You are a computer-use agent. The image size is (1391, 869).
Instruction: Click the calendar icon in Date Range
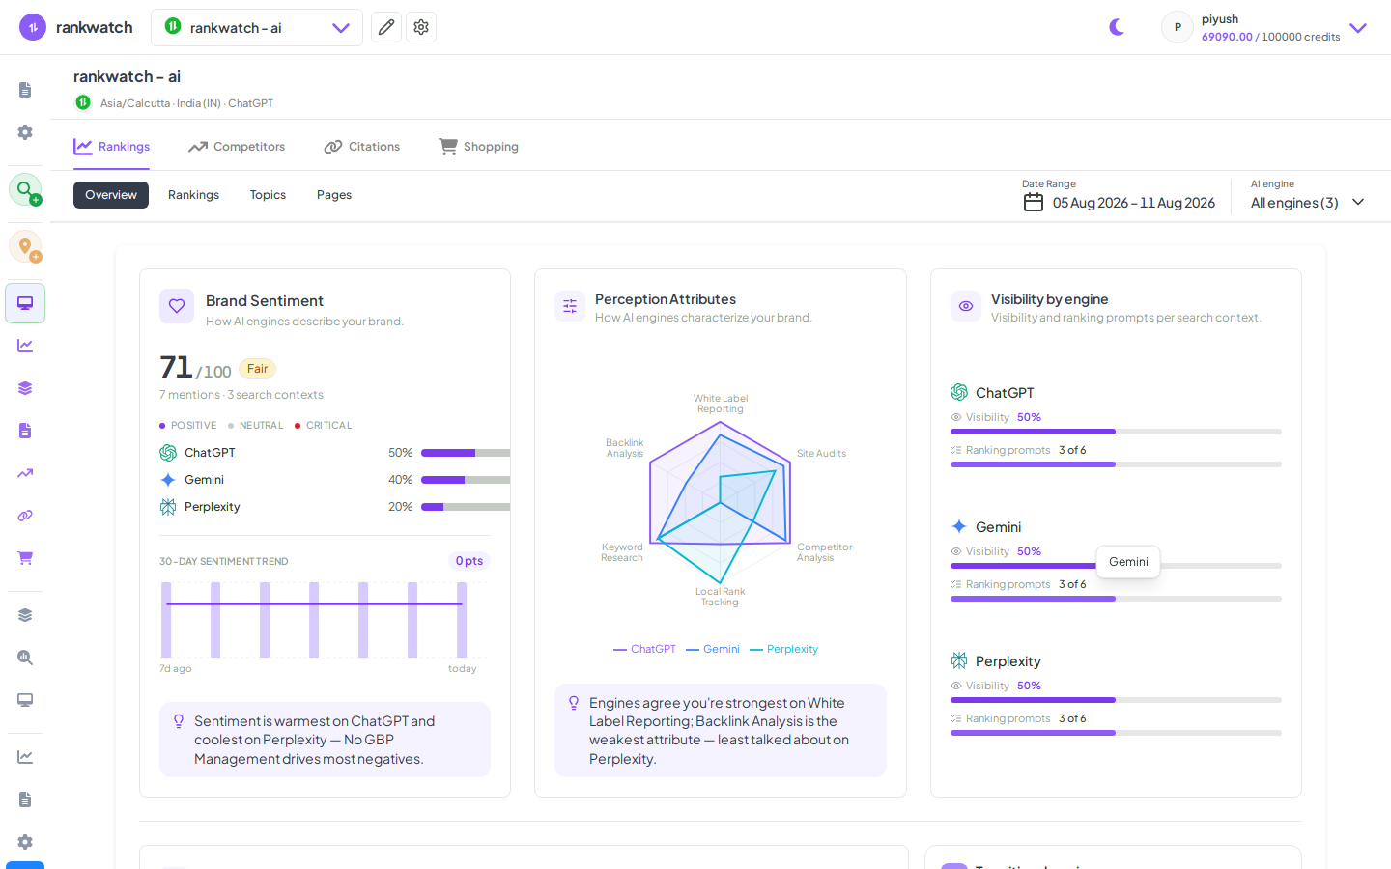point(1034,203)
